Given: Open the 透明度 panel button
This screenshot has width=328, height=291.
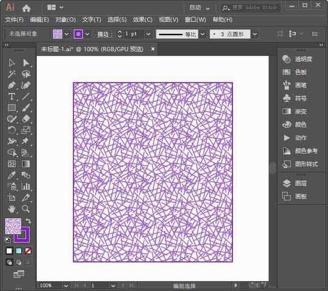Looking at the screenshot, I should coord(303,59).
